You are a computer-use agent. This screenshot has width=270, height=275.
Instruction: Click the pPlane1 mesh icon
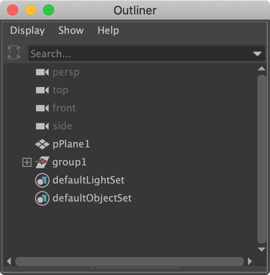(x=42, y=144)
